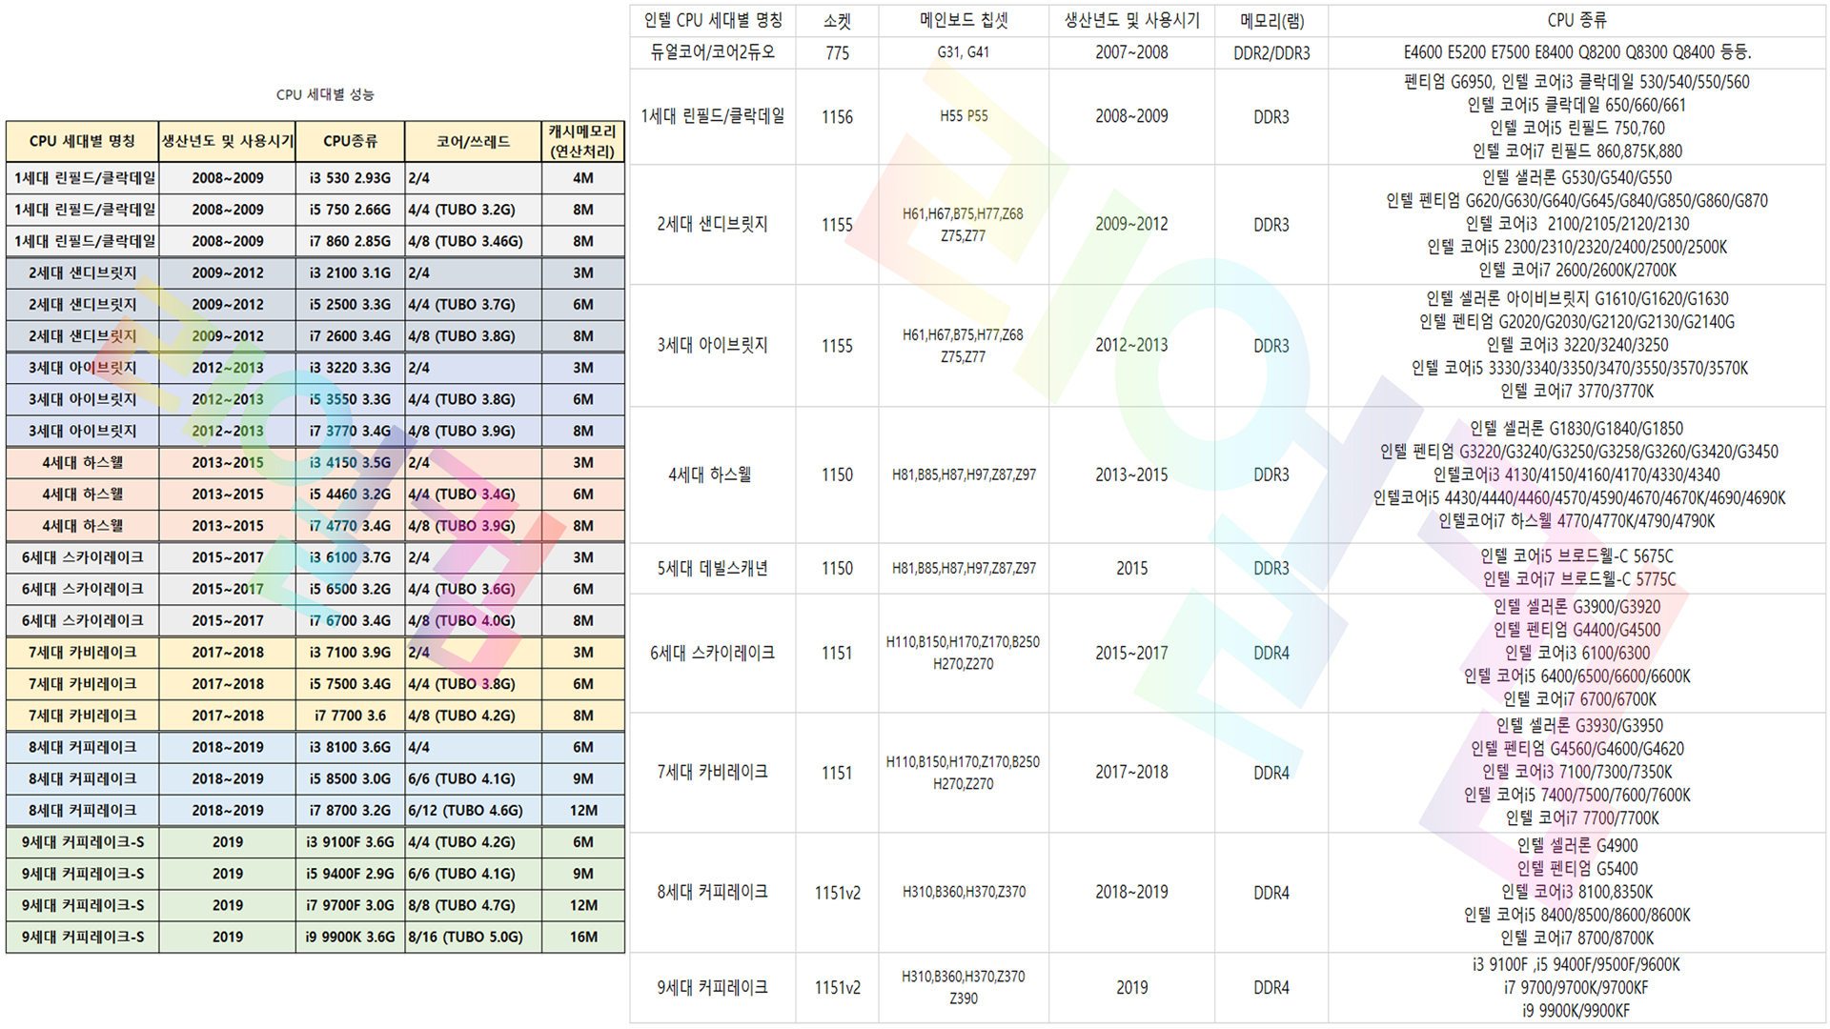Click the 'i3 6100 3.7G' cell

point(350,557)
